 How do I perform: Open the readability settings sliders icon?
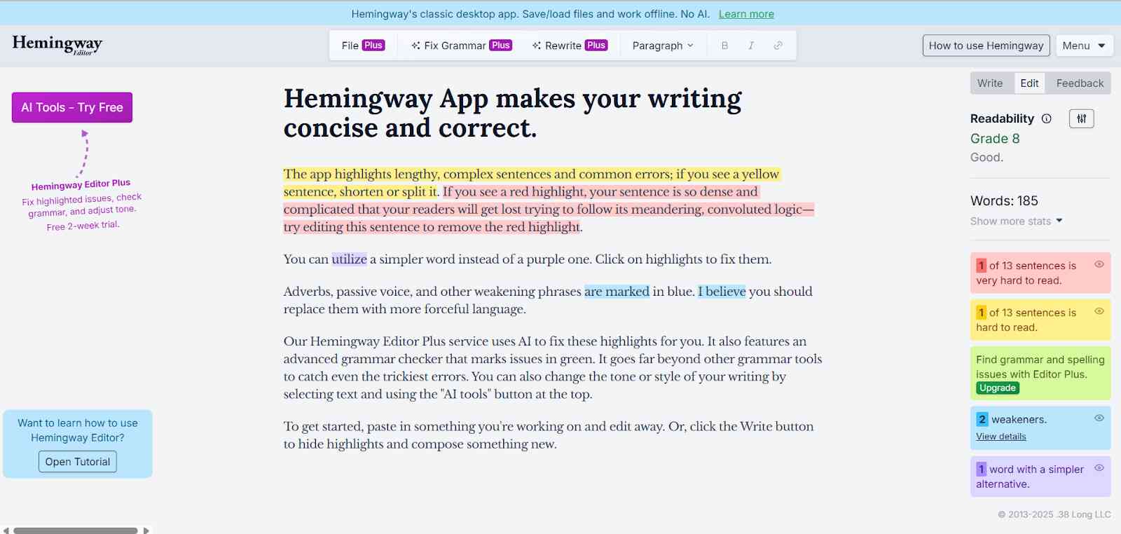(x=1082, y=118)
